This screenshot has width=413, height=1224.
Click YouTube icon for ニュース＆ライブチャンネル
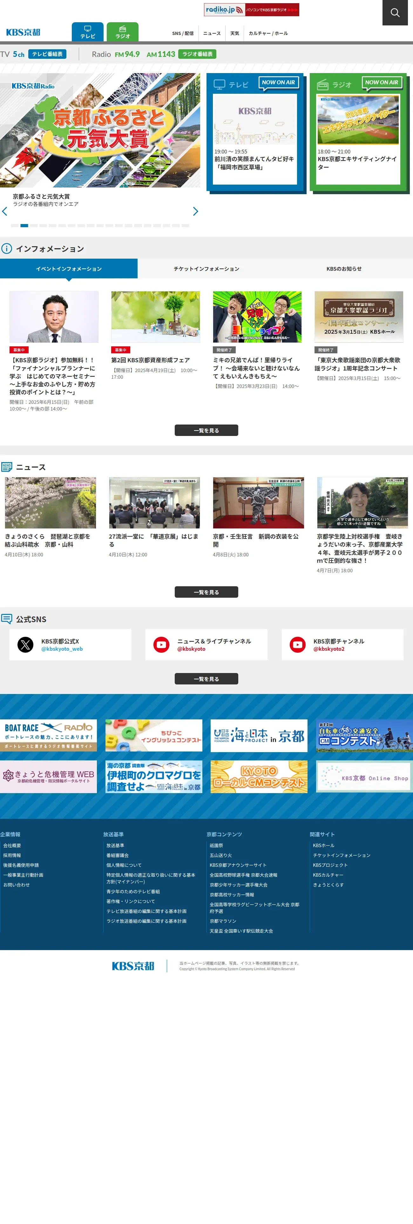[162, 645]
